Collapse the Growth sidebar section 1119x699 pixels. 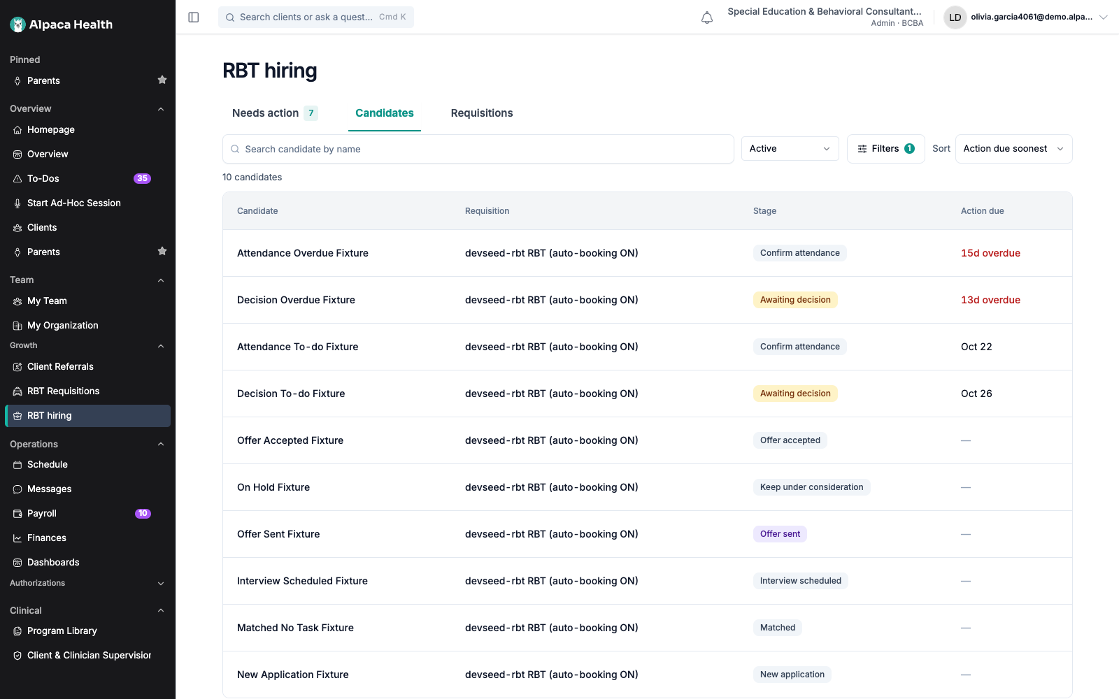point(161,346)
